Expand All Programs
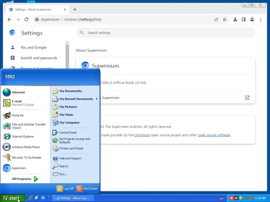Screen dimensions: 270x202 (25, 179)
